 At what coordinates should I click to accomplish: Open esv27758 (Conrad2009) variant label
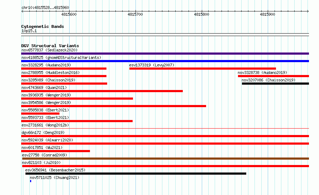tap(44, 155)
